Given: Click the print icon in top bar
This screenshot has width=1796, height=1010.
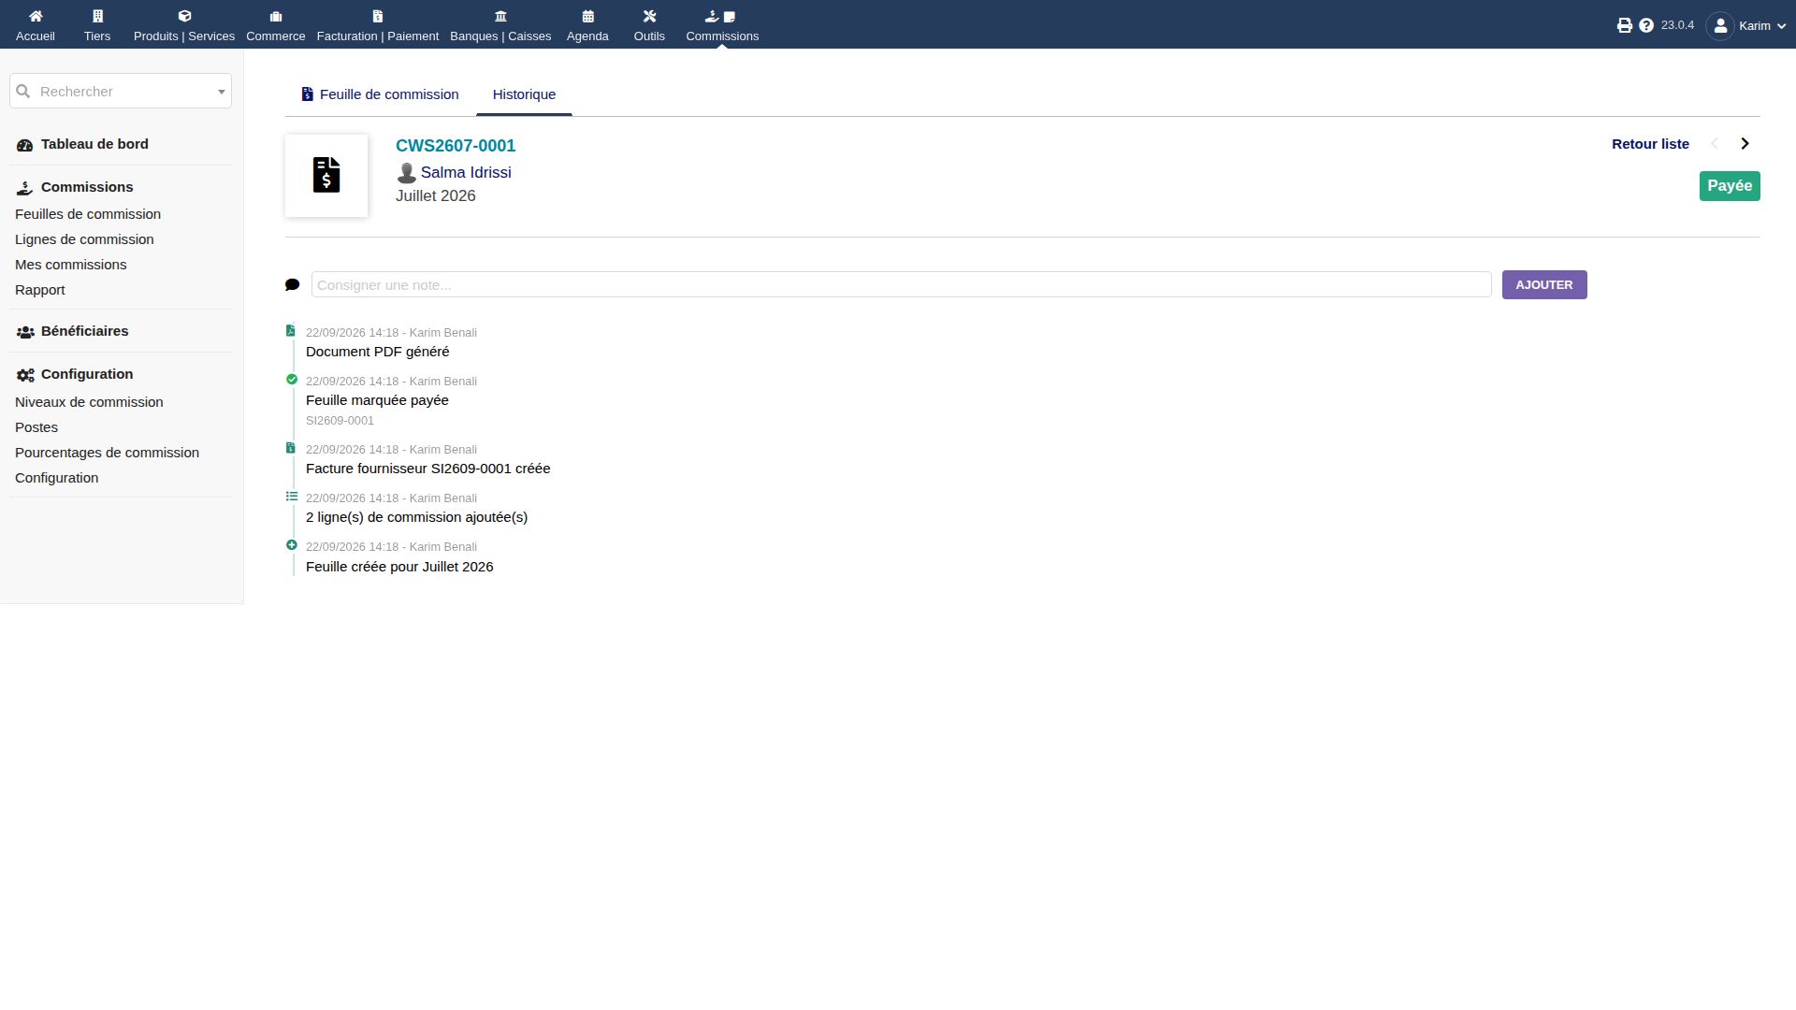Looking at the screenshot, I should [x=1624, y=25].
